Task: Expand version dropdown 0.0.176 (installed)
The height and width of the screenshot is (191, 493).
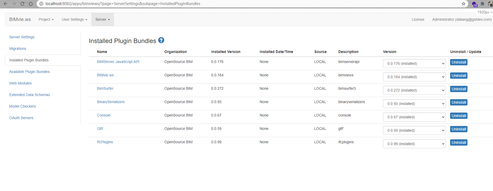Action: (414, 63)
